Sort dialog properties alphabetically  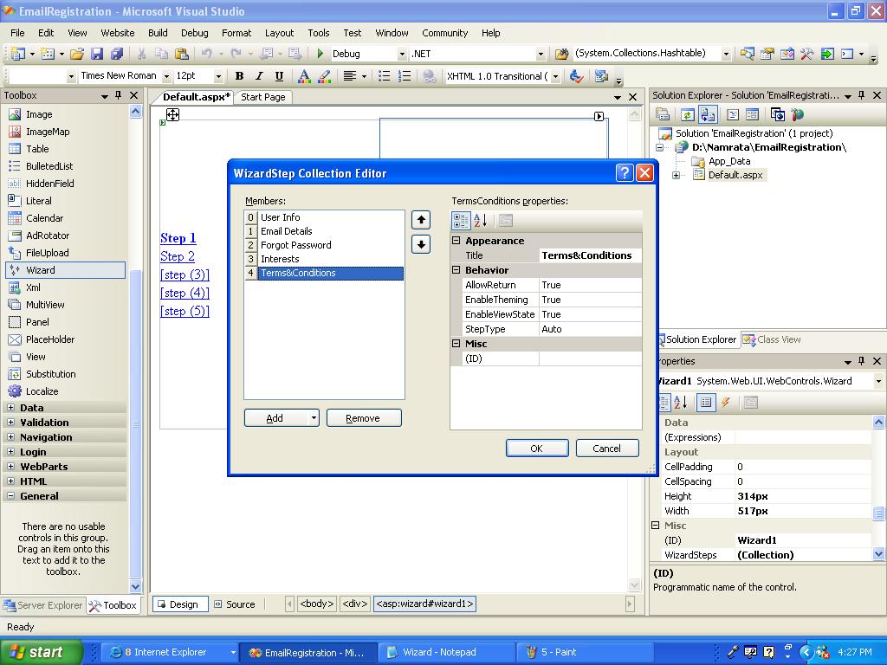[x=480, y=221]
